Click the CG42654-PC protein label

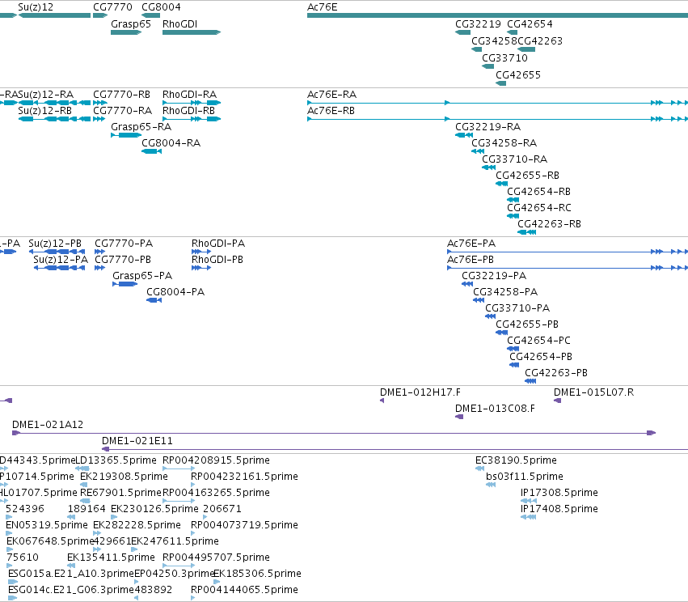pyautogui.click(x=538, y=341)
